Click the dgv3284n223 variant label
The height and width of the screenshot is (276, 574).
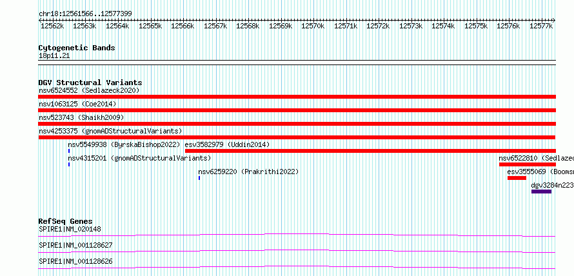click(x=553, y=185)
